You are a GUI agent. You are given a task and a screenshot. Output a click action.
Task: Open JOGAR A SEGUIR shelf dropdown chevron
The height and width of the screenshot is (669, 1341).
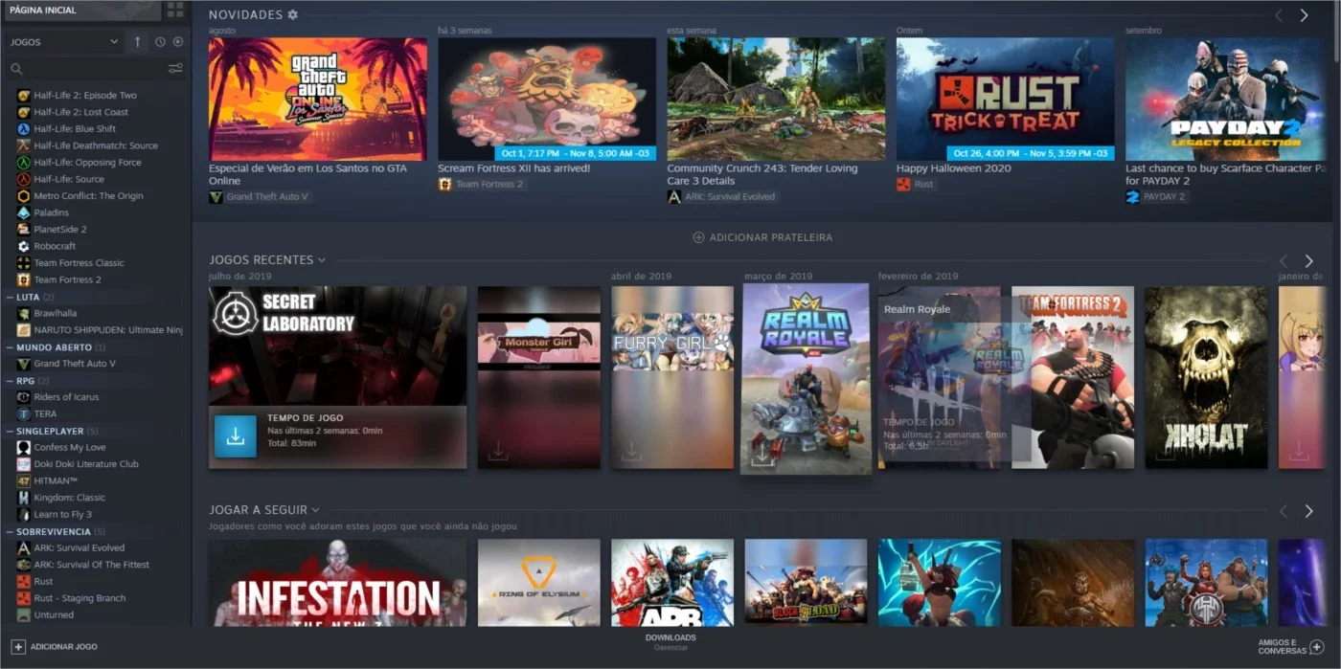(316, 510)
